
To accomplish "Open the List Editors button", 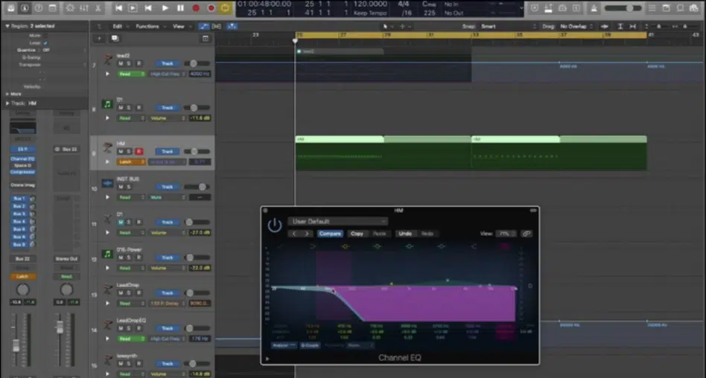I will pyautogui.click(x=652, y=8).
